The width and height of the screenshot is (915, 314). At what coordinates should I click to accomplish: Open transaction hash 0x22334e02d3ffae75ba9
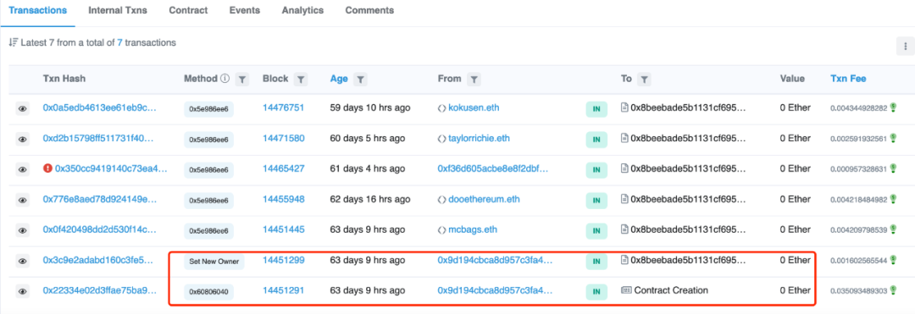tap(100, 290)
